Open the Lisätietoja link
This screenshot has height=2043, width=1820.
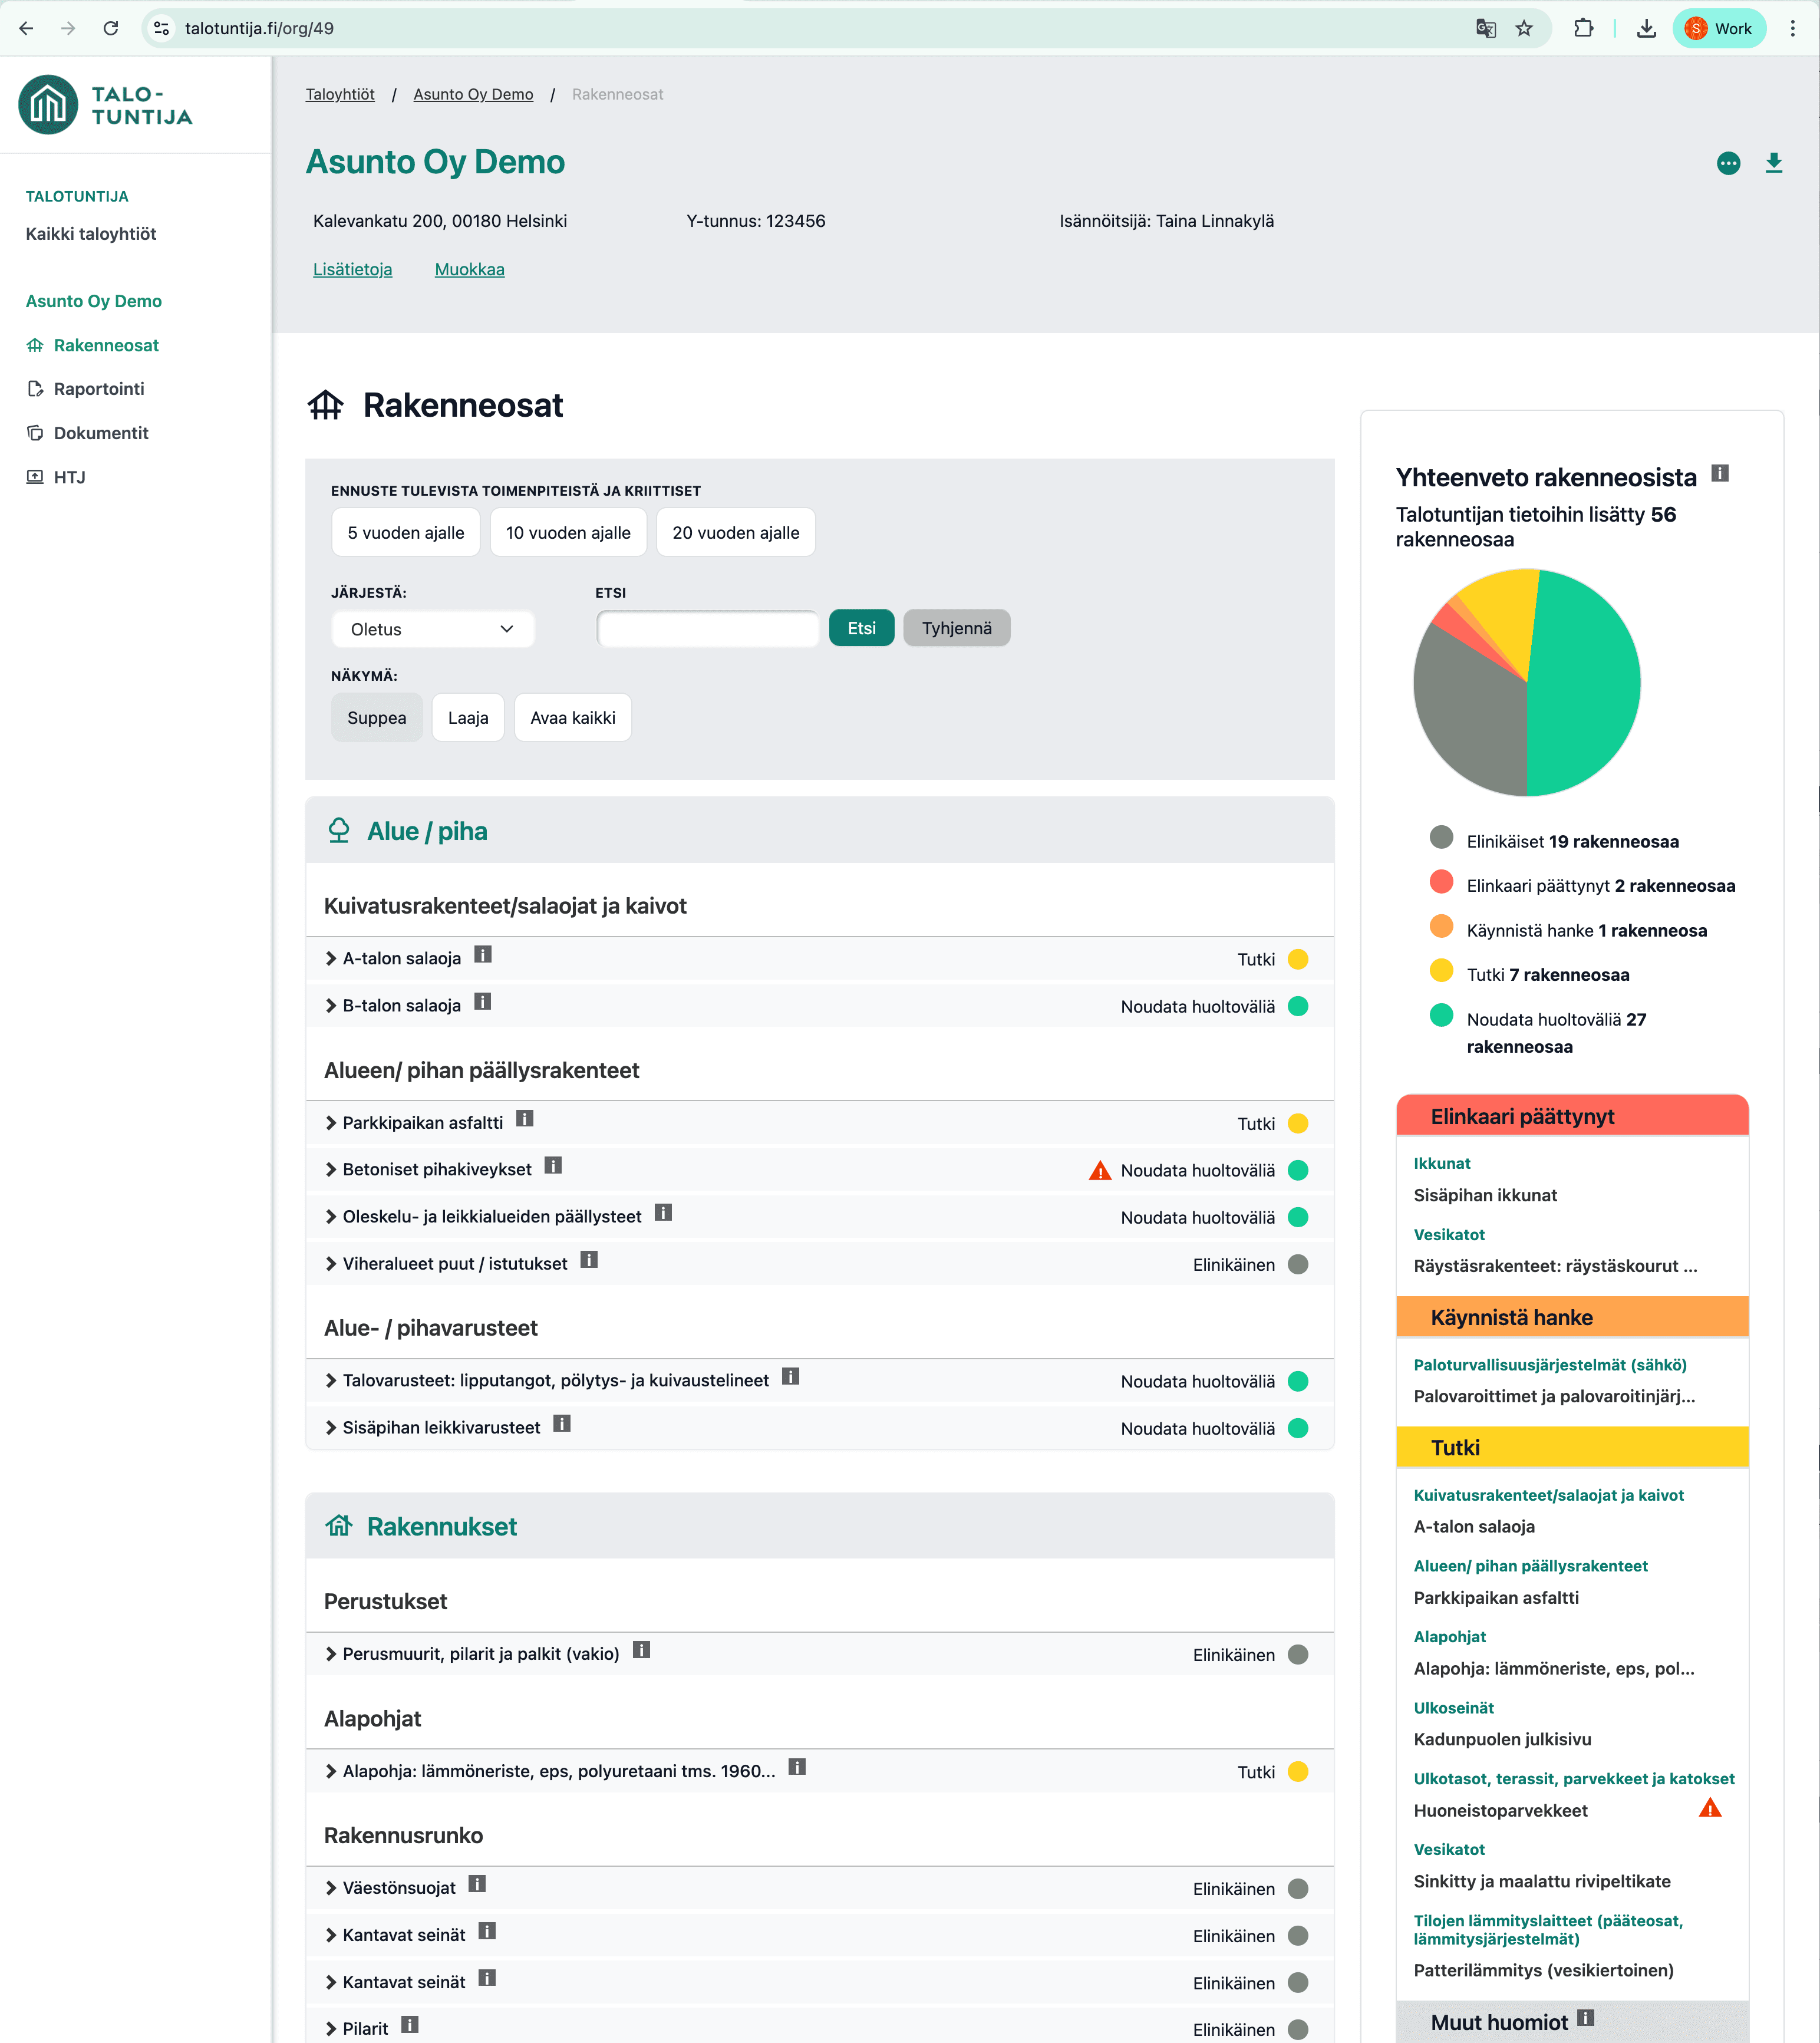352,269
